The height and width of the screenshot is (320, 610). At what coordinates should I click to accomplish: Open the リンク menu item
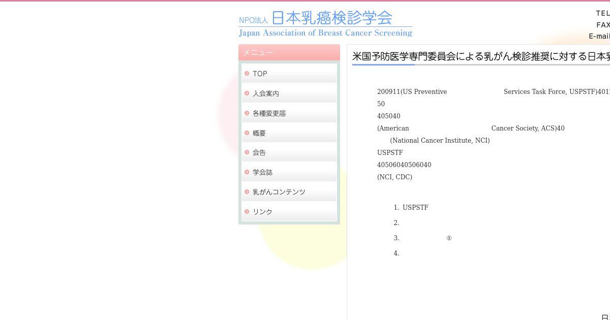(289, 211)
